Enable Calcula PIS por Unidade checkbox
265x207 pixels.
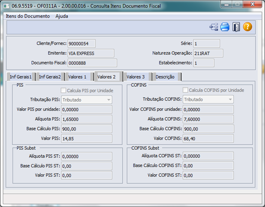(x=64, y=90)
